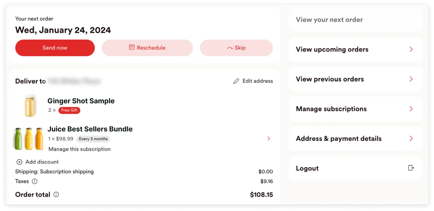This screenshot has width=434, height=211.
Task: Open View upcoming orders chevron
Action: tap(411, 49)
